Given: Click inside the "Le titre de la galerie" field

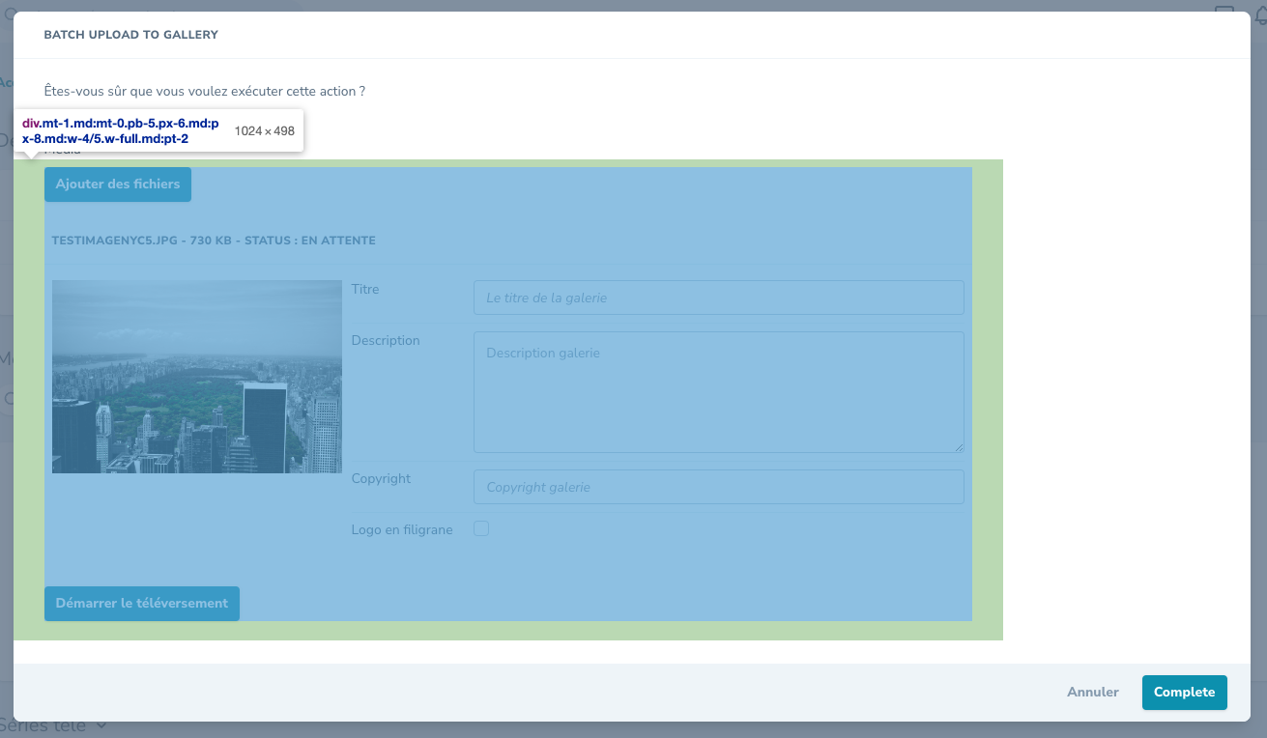Looking at the screenshot, I should coord(718,298).
